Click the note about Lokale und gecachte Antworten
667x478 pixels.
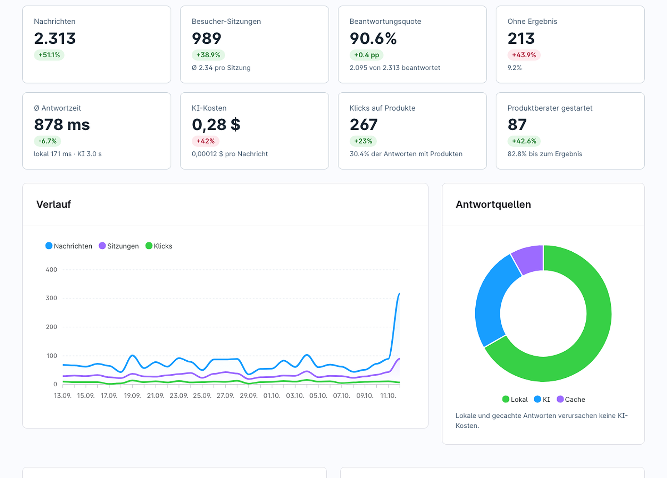click(x=541, y=421)
